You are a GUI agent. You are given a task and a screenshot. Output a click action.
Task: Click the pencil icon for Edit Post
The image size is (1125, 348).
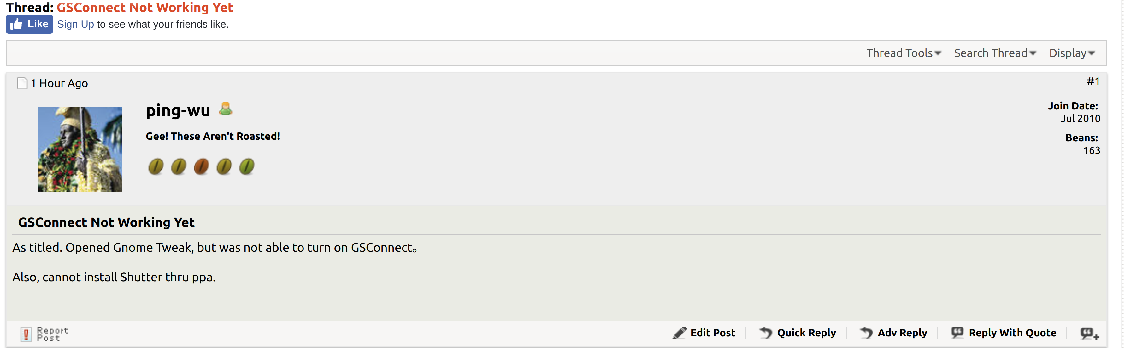pos(680,333)
